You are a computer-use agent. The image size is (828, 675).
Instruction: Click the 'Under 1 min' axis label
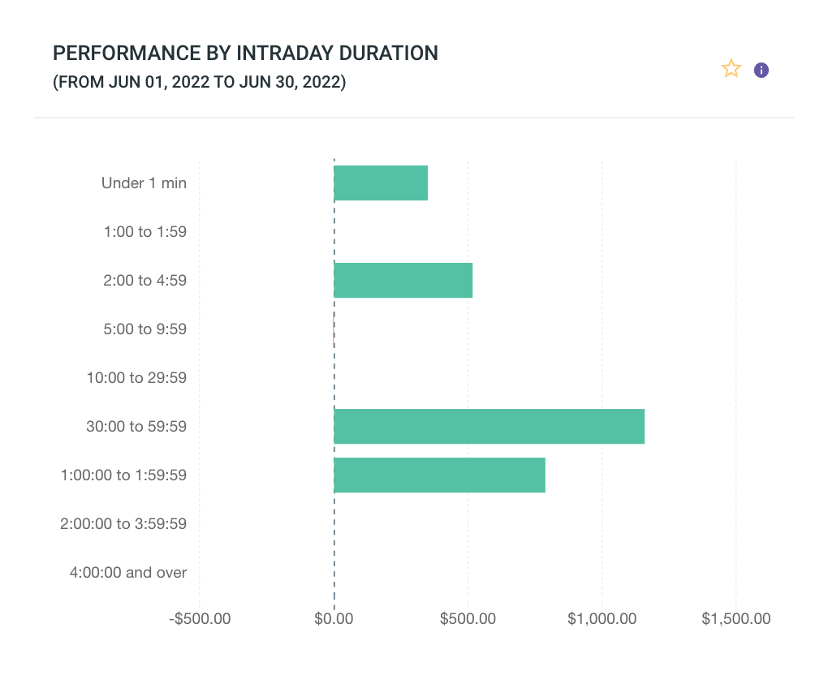[x=144, y=183]
